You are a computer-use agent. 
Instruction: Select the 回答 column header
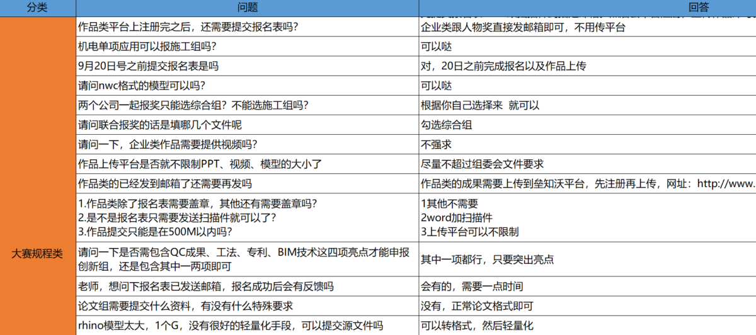587,8
